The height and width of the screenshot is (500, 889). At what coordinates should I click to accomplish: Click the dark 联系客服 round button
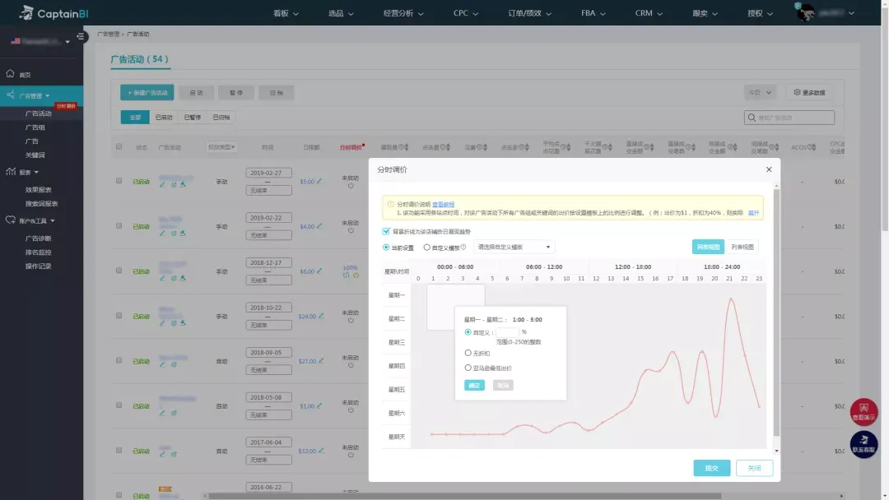click(863, 445)
